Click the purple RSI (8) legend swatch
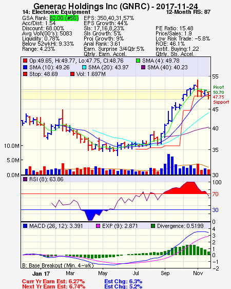This screenshot has height=289, width=231. [x=25, y=179]
